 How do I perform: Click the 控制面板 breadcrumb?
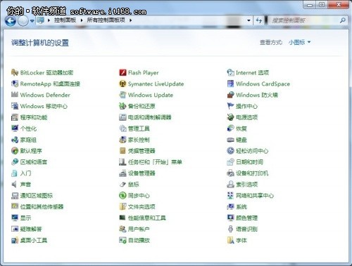(65, 20)
